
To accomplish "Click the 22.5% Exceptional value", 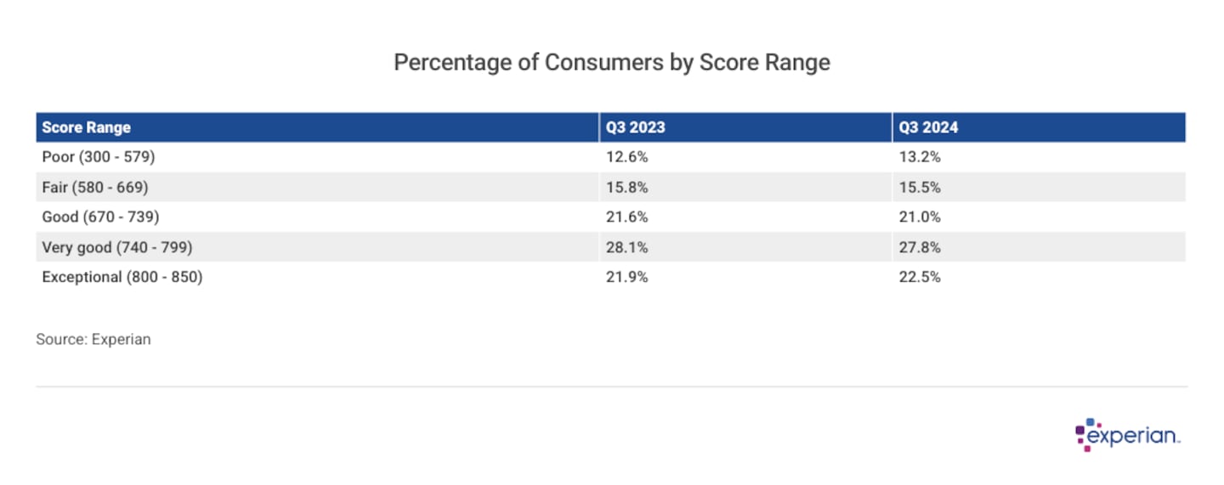I will click(x=919, y=276).
